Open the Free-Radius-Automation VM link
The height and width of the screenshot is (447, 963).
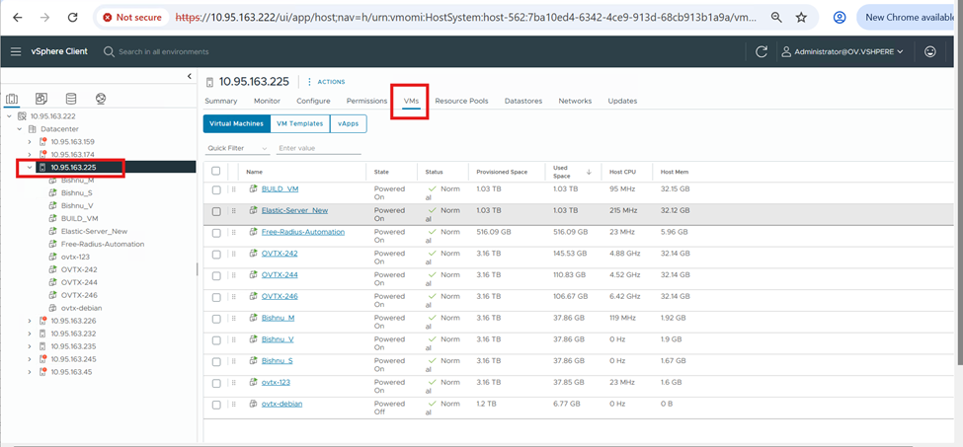tap(302, 232)
